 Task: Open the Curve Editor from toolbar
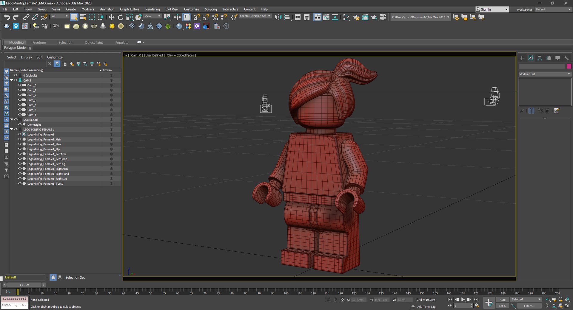(x=326, y=17)
